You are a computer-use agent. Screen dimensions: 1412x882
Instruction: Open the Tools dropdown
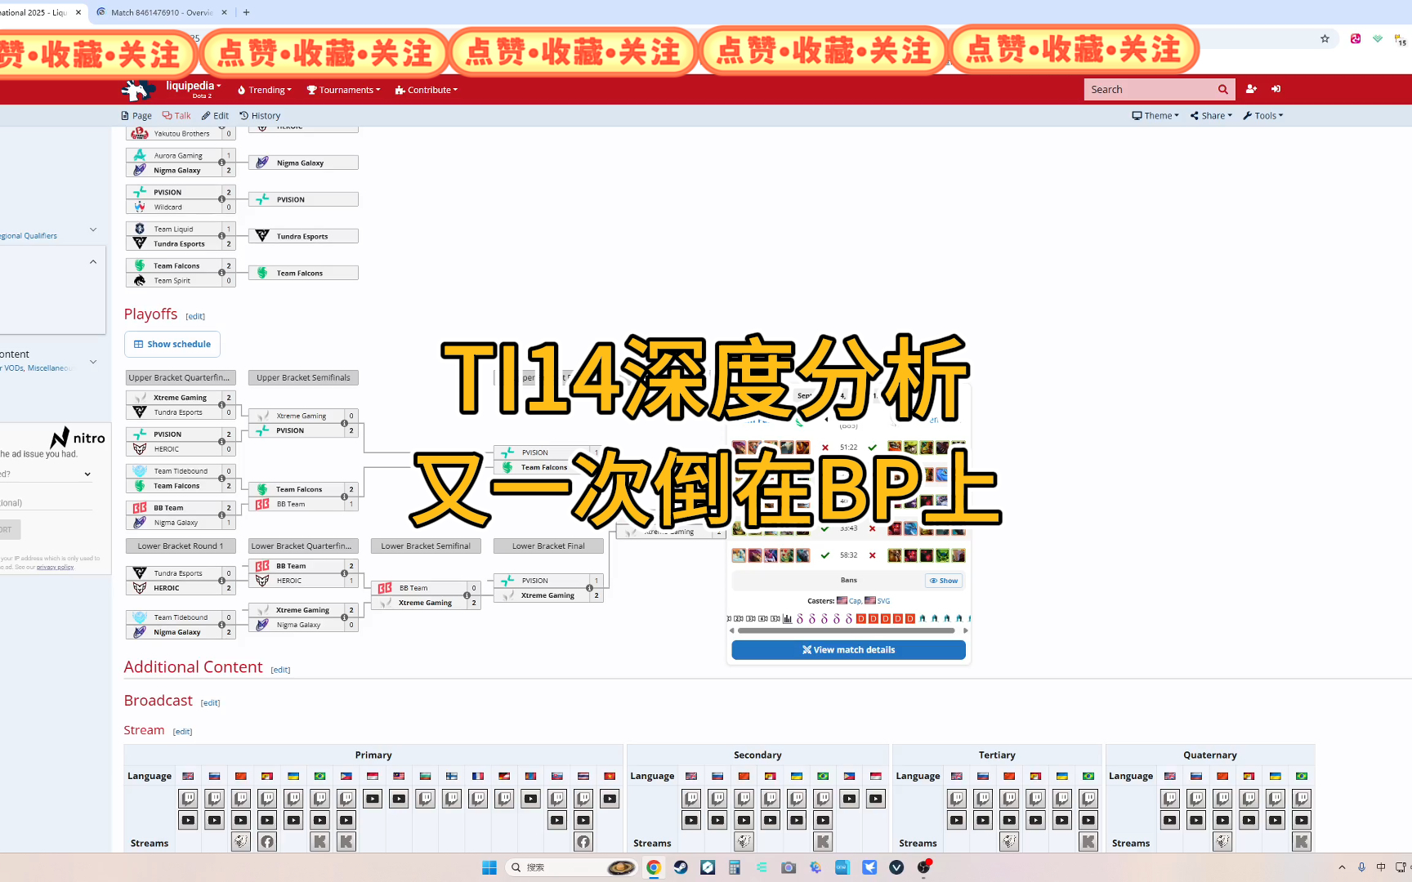pos(1263,116)
